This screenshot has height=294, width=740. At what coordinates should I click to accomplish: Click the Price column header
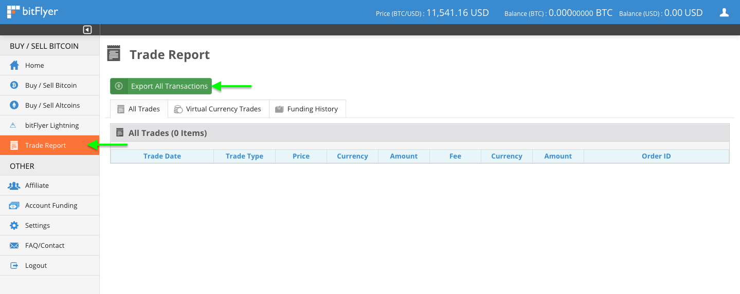tap(301, 156)
